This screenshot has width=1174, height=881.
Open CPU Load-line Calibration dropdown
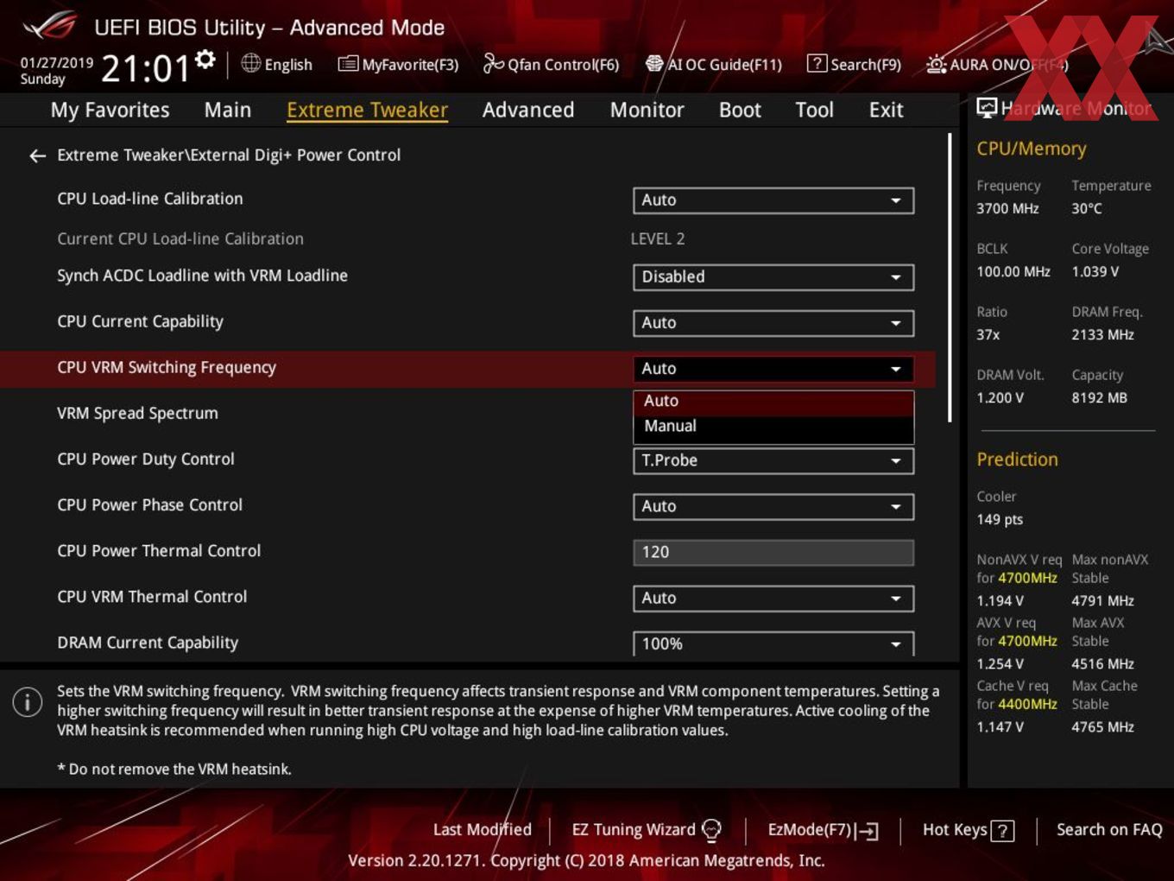pos(773,200)
